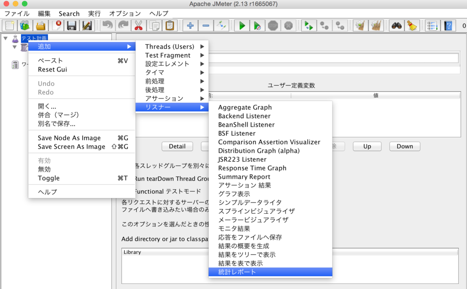
Task: Click the Close test plan icon
Action: pyautogui.click(x=56, y=26)
